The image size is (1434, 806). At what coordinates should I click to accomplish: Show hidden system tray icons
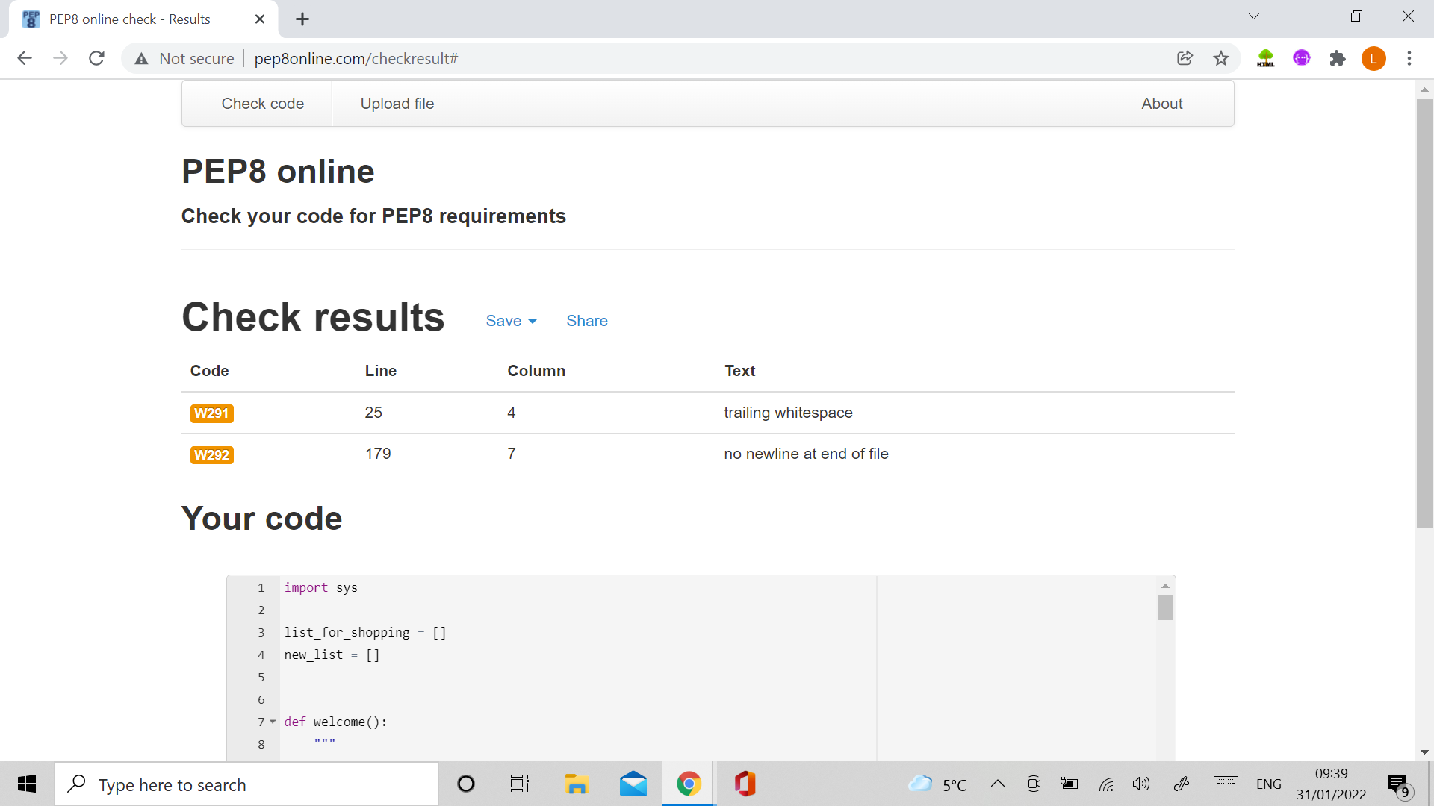pyautogui.click(x=997, y=784)
